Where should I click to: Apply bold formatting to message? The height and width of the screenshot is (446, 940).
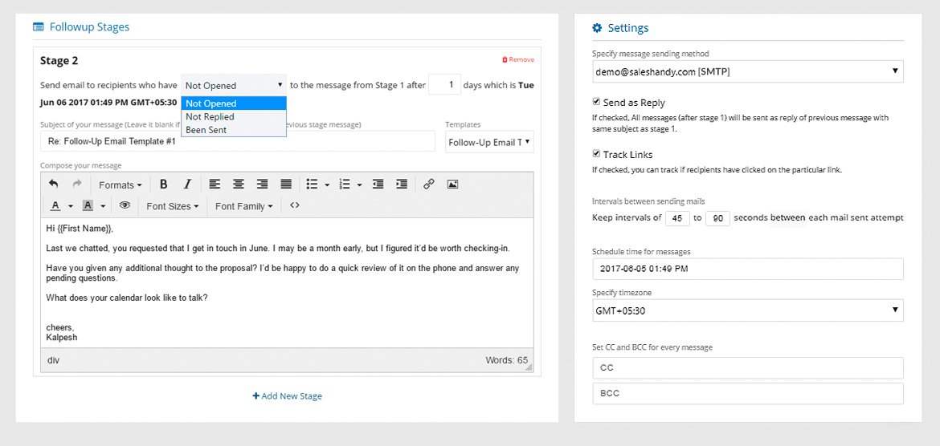coord(164,184)
